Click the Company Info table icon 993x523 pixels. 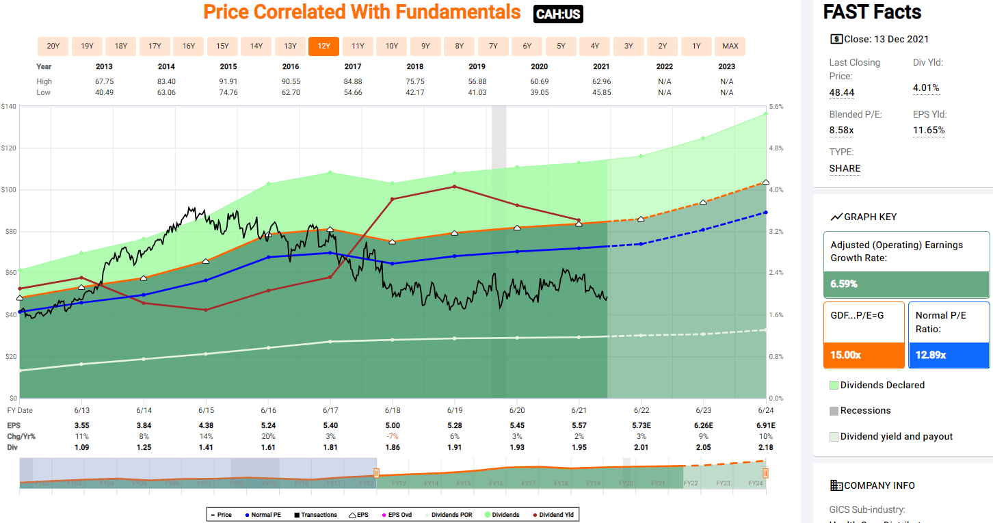[836, 485]
